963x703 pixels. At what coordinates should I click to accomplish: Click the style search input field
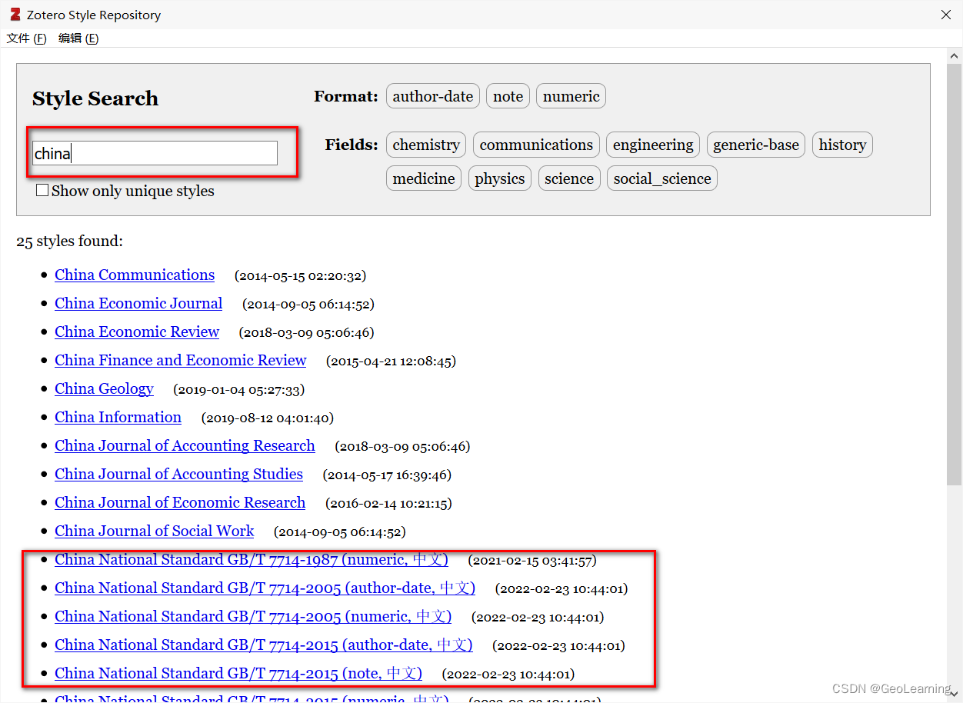[x=155, y=153]
